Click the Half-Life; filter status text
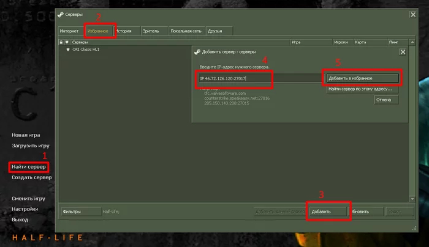The width and height of the screenshot is (429, 247). click(x=111, y=212)
